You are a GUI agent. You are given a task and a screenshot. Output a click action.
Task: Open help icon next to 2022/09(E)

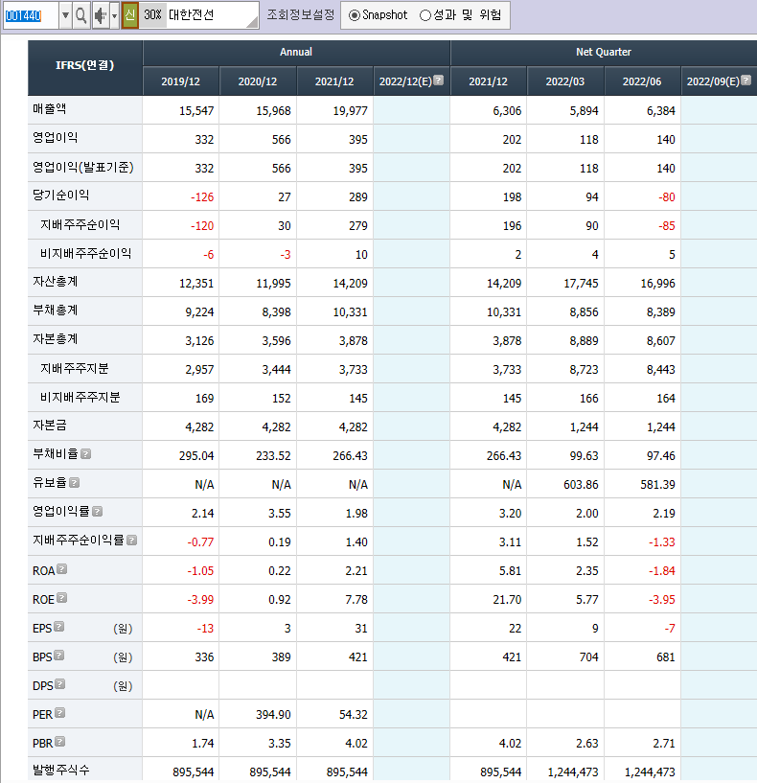[746, 80]
